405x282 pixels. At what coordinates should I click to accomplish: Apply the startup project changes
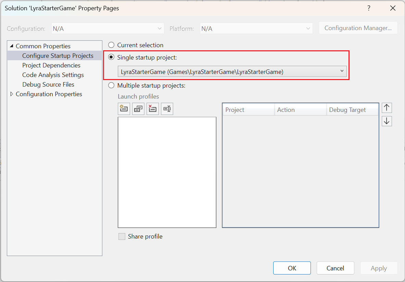coord(379,268)
